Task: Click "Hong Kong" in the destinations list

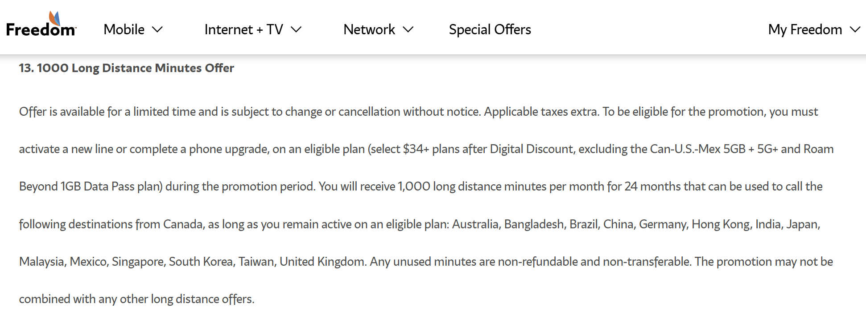Action: point(721,224)
